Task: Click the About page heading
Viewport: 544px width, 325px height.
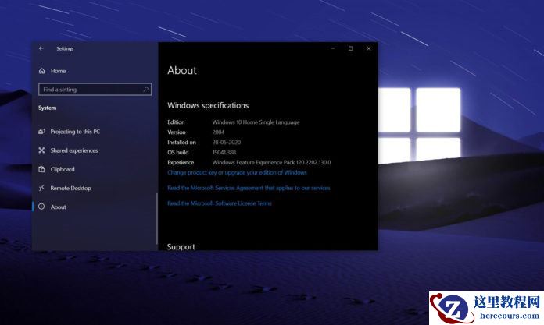Action: click(182, 71)
